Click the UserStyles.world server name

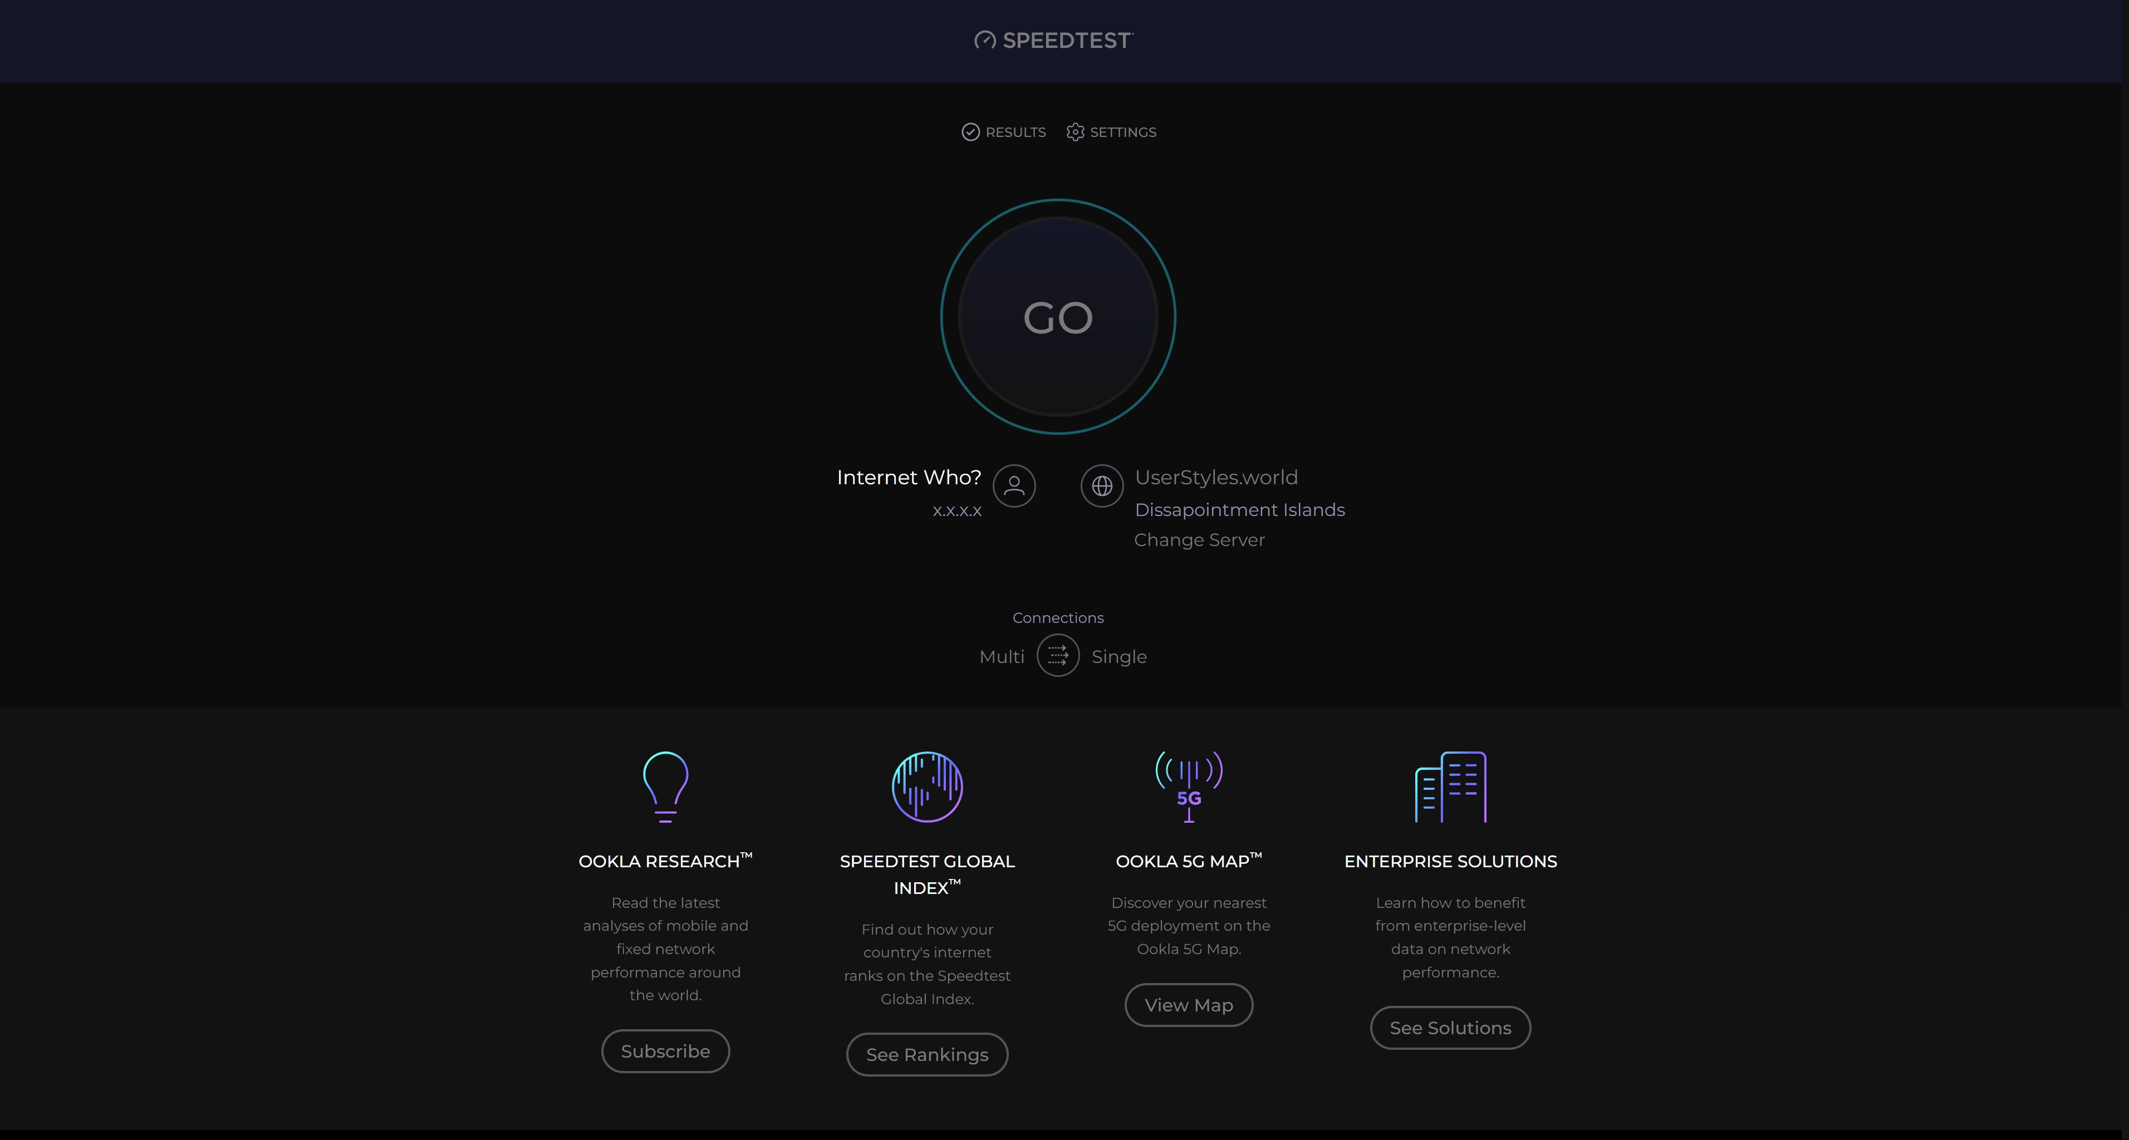pos(1216,477)
